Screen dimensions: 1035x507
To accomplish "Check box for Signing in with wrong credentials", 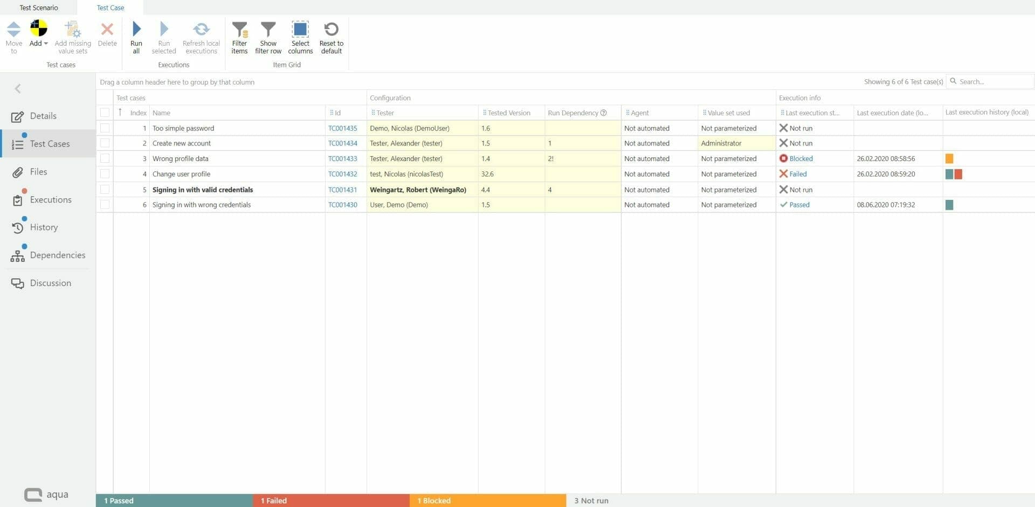I will pos(105,205).
